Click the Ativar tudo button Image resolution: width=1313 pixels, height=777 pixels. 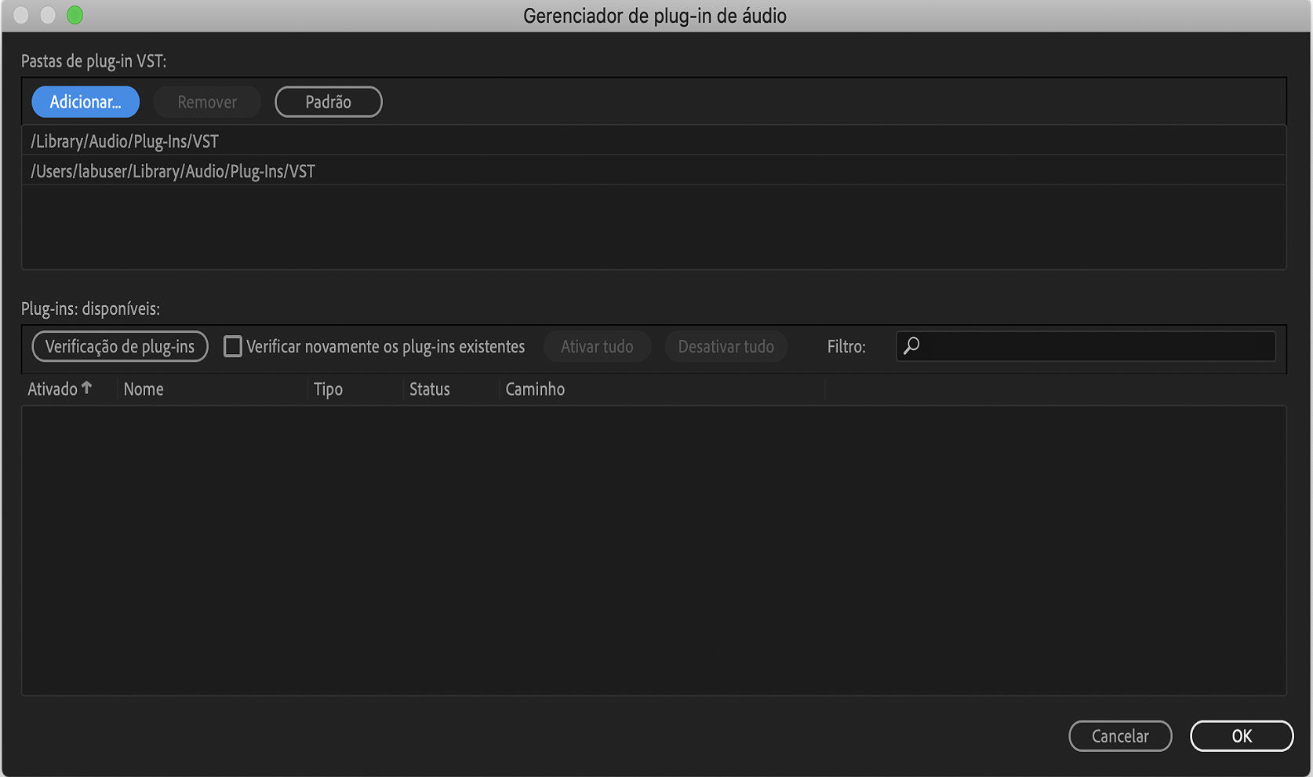[597, 346]
